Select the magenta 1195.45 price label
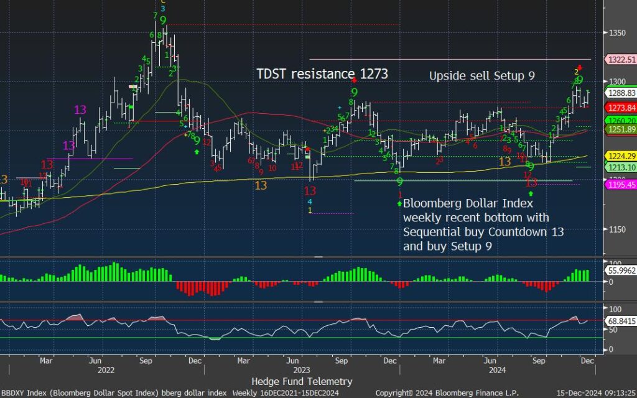This screenshot has width=637, height=398. coord(620,185)
